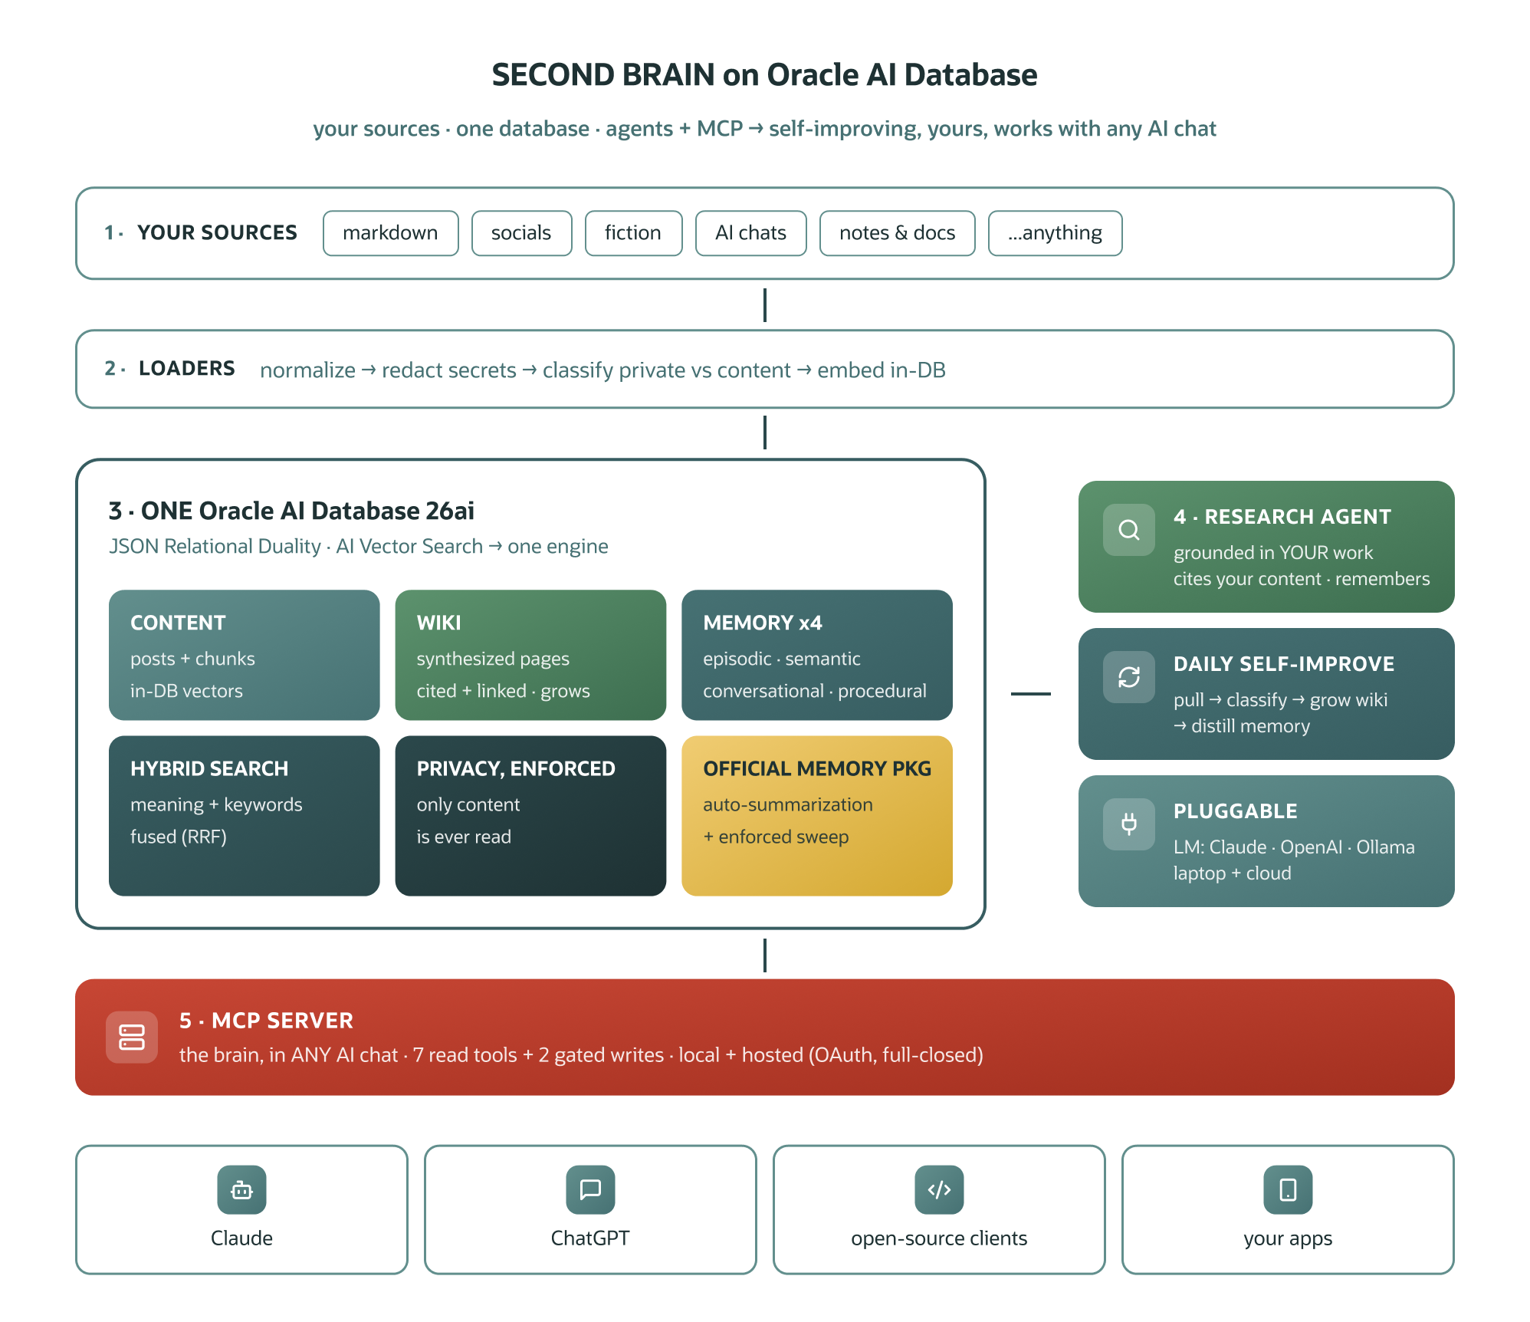Click 'in-DB vectors' text
Image resolution: width=1530 pixels, height=1322 pixels.
(186, 691)
